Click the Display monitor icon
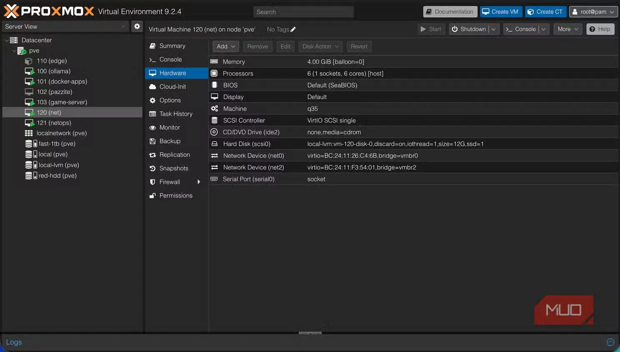 tap(214, 97)
